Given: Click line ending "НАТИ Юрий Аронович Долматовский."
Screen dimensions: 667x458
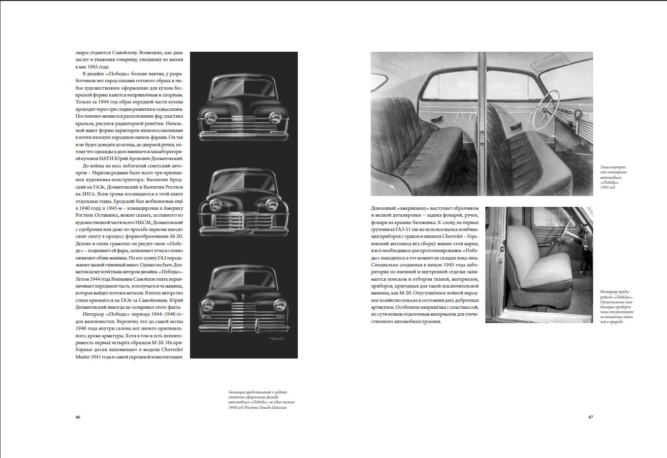Looking at the screenshot, I should [x=129, y=159].
